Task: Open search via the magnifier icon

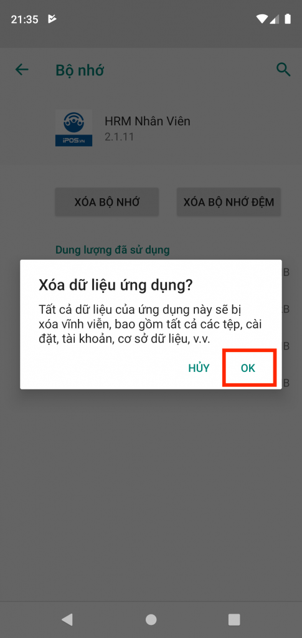Action: [283, 70]
